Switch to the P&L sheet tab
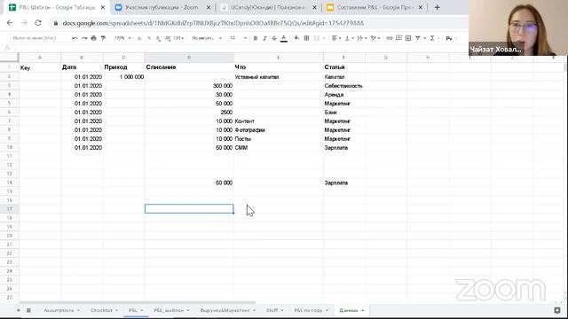 click(x=136, y=310)
